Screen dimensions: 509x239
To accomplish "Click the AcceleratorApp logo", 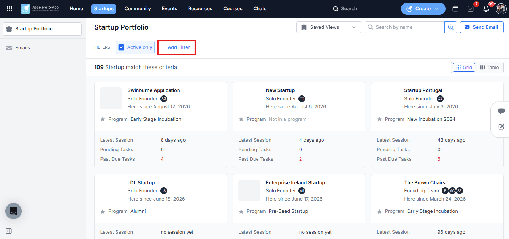I will 40,9.
